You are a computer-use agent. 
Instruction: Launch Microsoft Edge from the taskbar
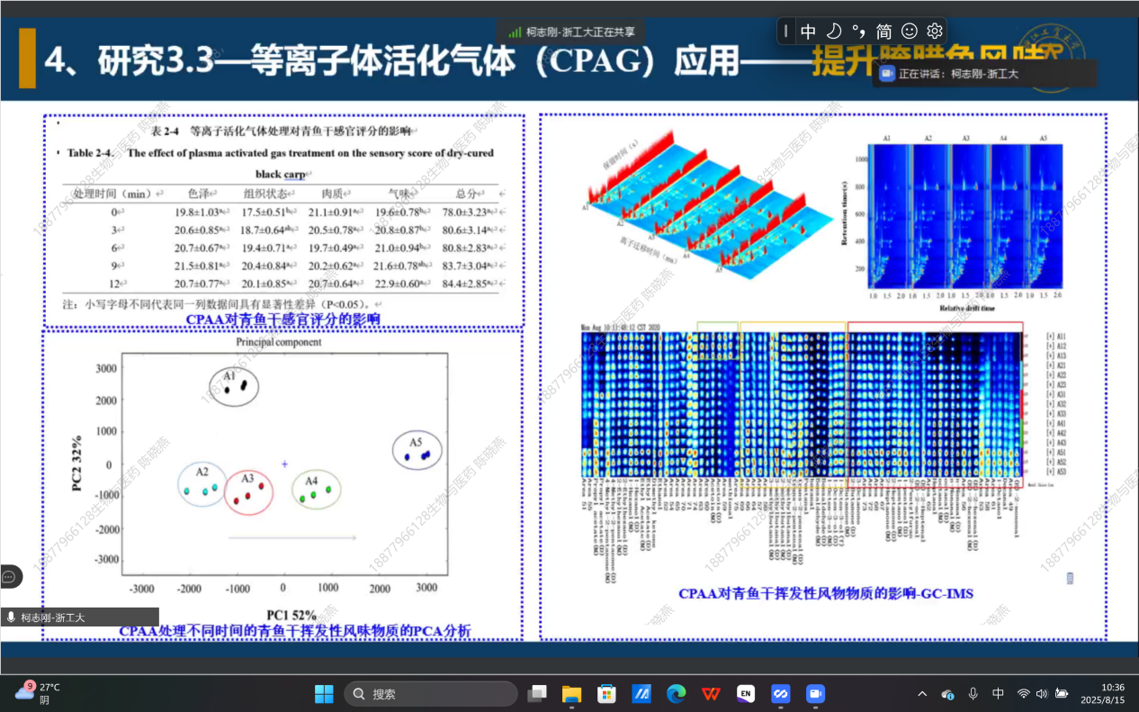pyautogui.click(x=676, y=693)
